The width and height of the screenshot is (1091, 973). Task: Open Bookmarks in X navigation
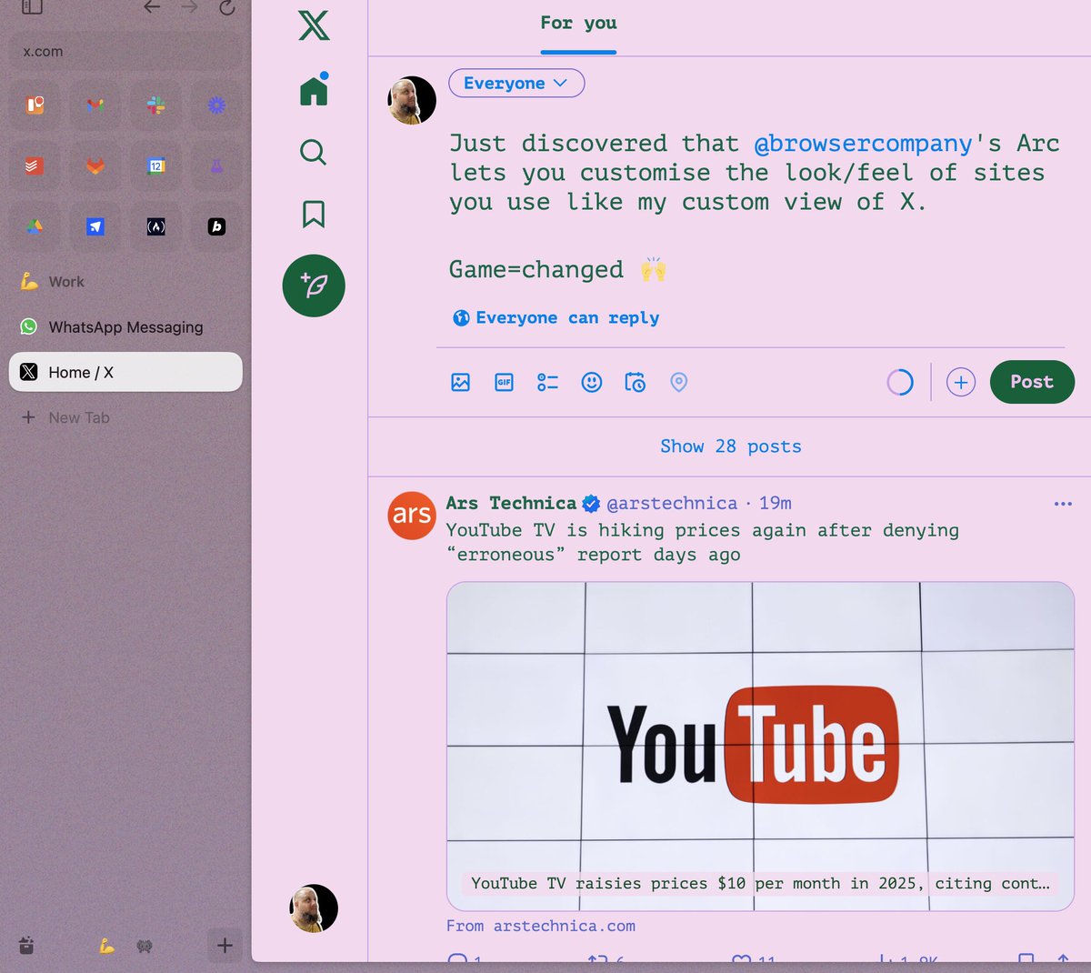pos(314,214)
